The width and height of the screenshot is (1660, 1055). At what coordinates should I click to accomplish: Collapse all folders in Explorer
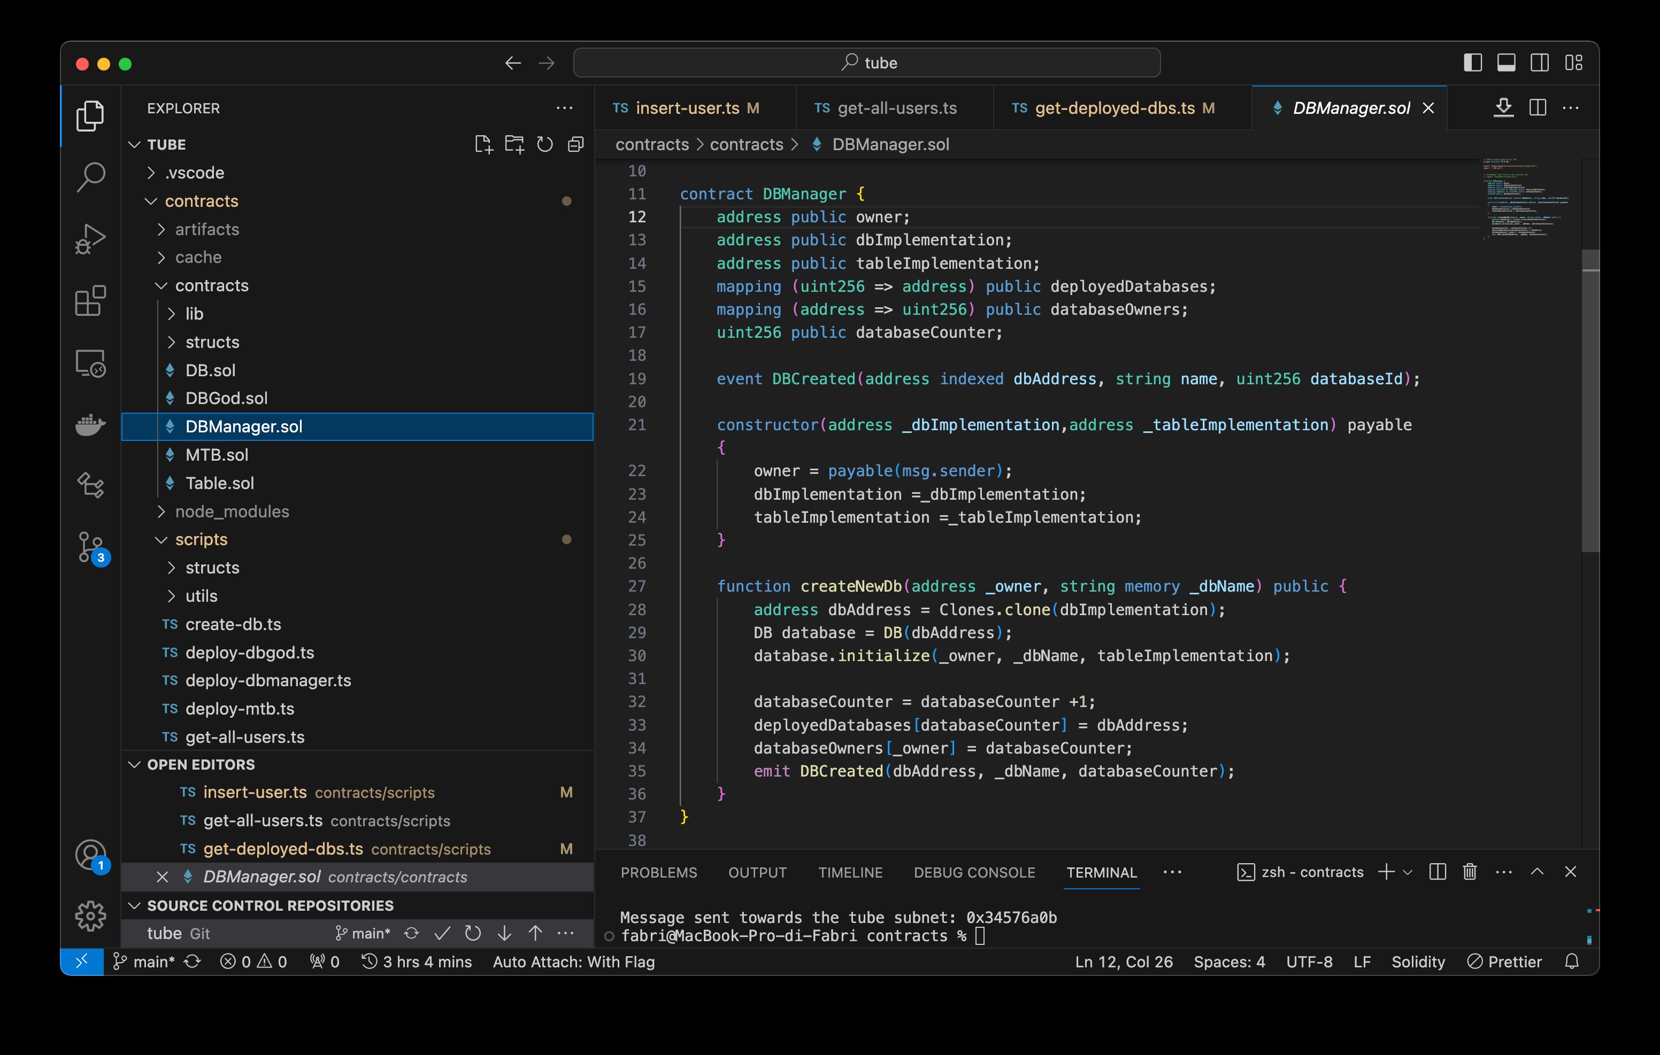pyautogui.click(x=575, y=144)
